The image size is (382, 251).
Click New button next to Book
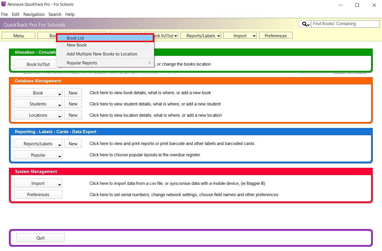point(73,93)
